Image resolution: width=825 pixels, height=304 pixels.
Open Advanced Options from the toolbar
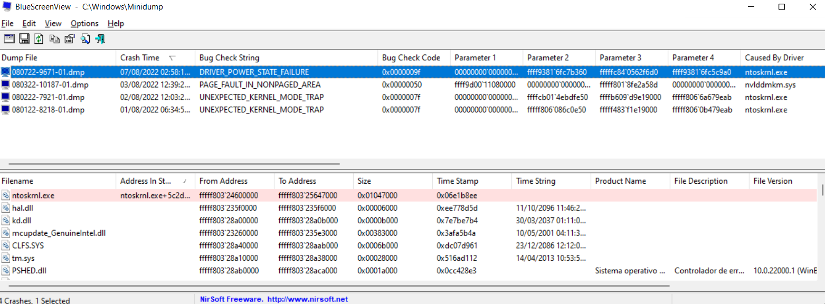coord(9,39)
